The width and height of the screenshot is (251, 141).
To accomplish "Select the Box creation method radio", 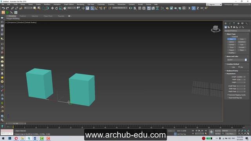I will click(x=239, y=67).
